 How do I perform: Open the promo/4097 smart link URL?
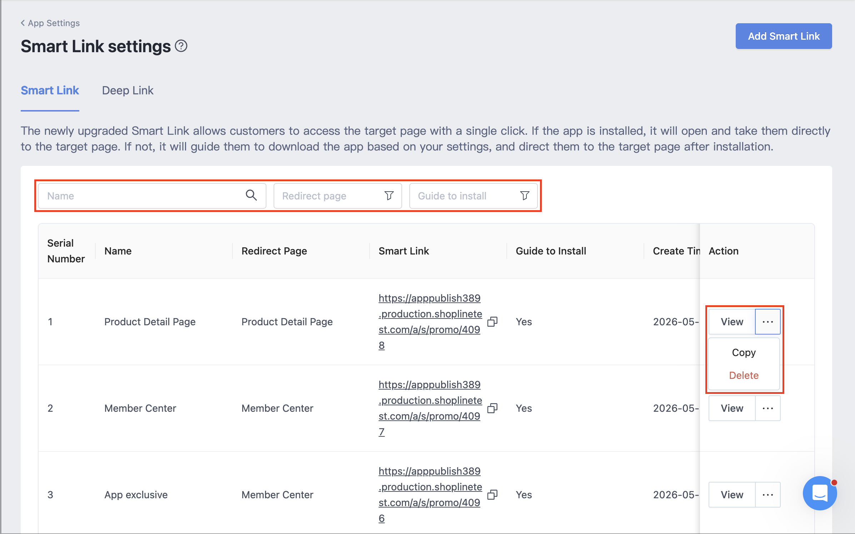430,408
